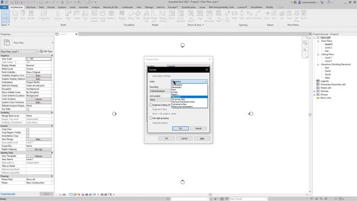Open the Unit symbol dropdown showing None
The width and height of the screenshot is (357, 201).
coord(160,100)
